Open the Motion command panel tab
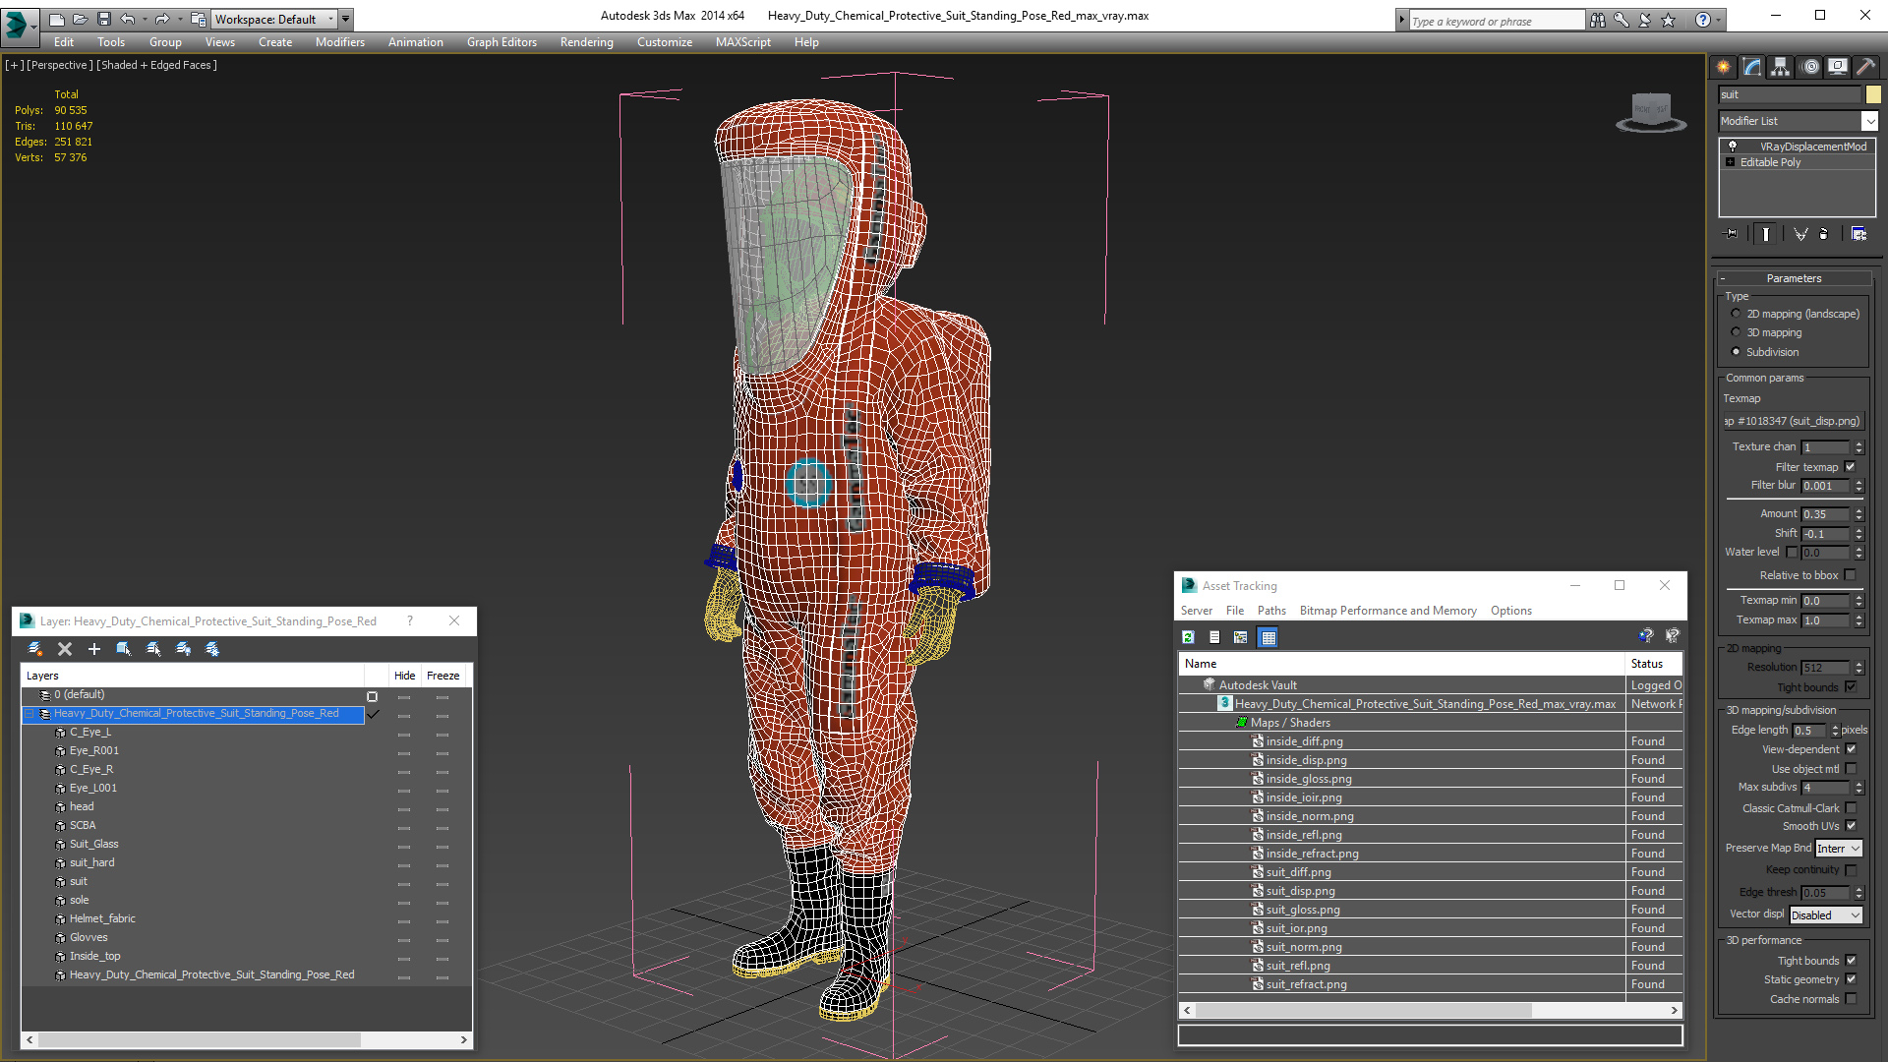This screenshot has height=1062, width=1888. [1810, 67]
